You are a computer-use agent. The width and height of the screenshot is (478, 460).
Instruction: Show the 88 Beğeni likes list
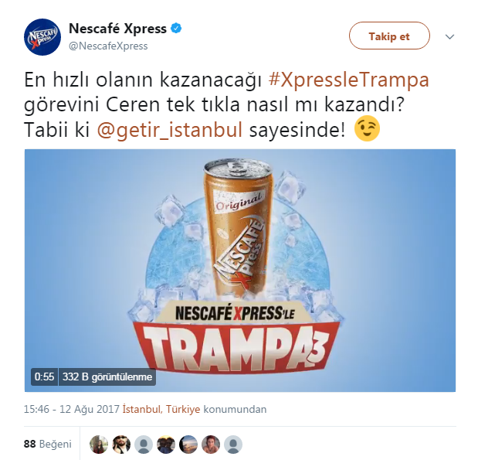[x=48, y=444]
